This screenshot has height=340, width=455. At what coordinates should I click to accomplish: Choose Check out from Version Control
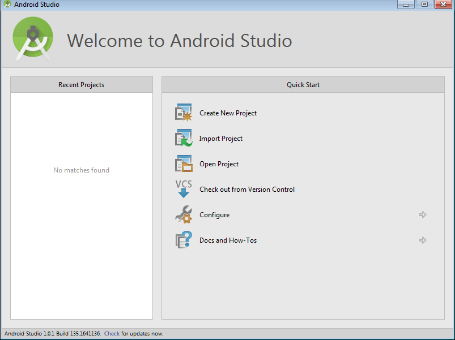(x=247, y=190)
